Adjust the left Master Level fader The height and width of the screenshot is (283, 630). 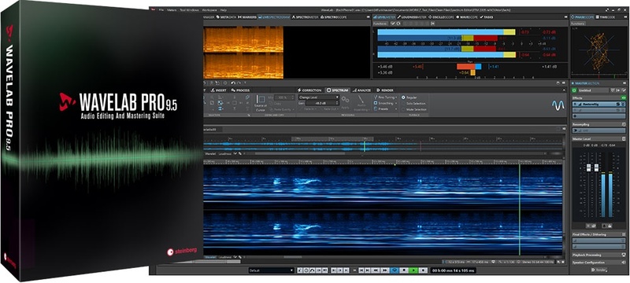[589, 167]
